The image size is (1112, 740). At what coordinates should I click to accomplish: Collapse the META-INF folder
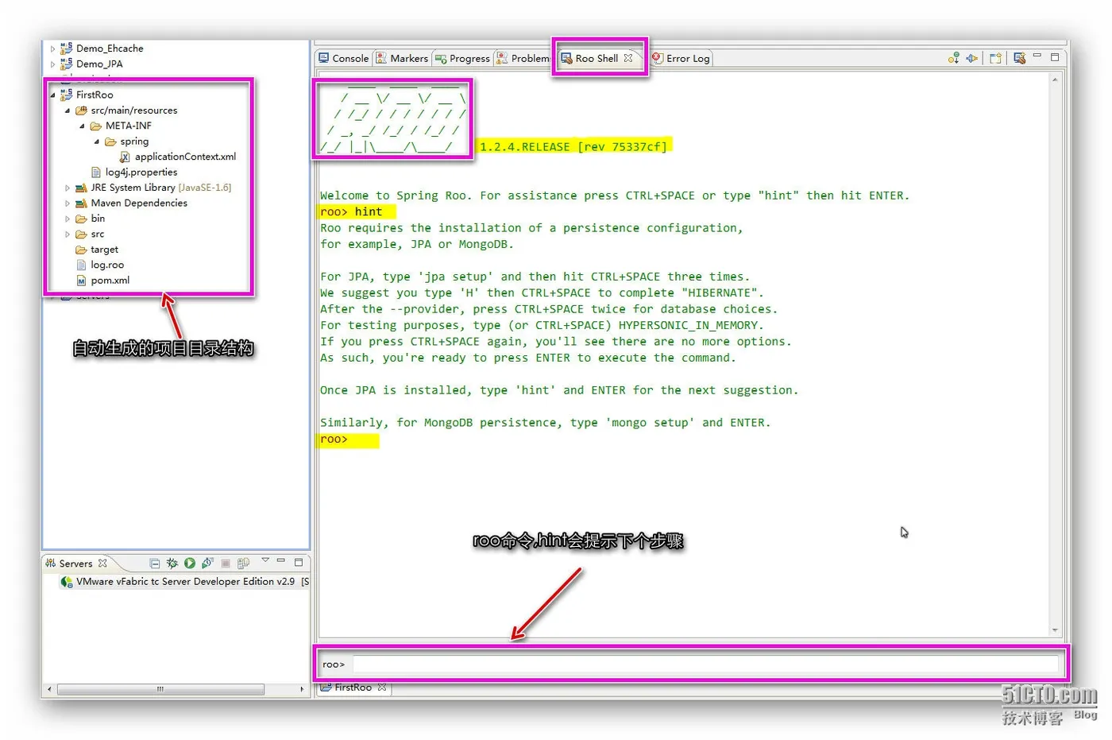(x=82, y=126)
